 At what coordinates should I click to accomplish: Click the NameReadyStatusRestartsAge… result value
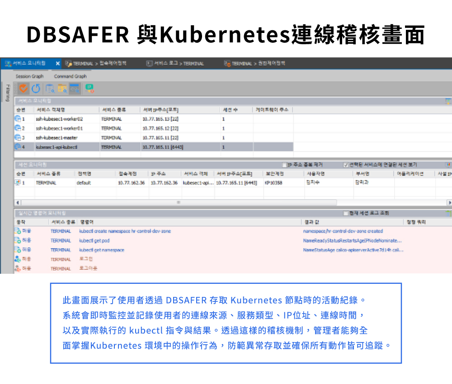(x=352, y=241)
